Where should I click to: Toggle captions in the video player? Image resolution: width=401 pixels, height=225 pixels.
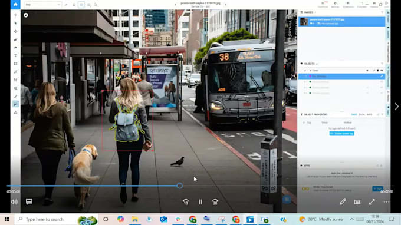(29, 202)
